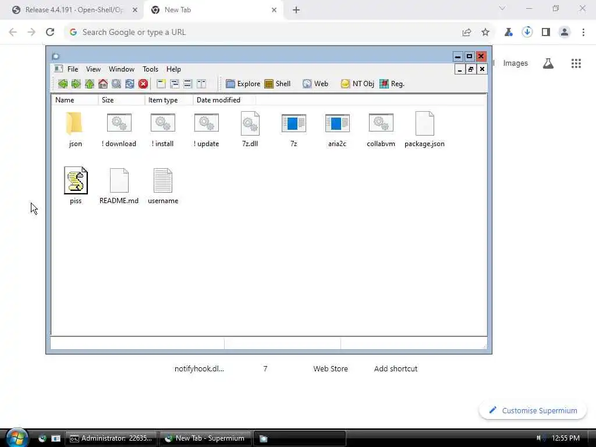Open the tab search chevron
This screenshot has height=447, width=596.
[x=502, y=8]
